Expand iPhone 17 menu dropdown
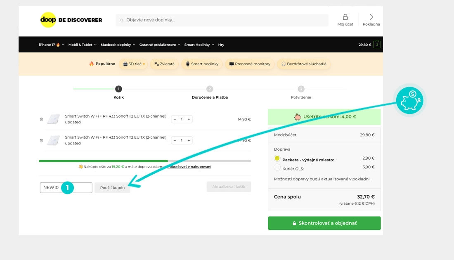 tap(51, 45)
